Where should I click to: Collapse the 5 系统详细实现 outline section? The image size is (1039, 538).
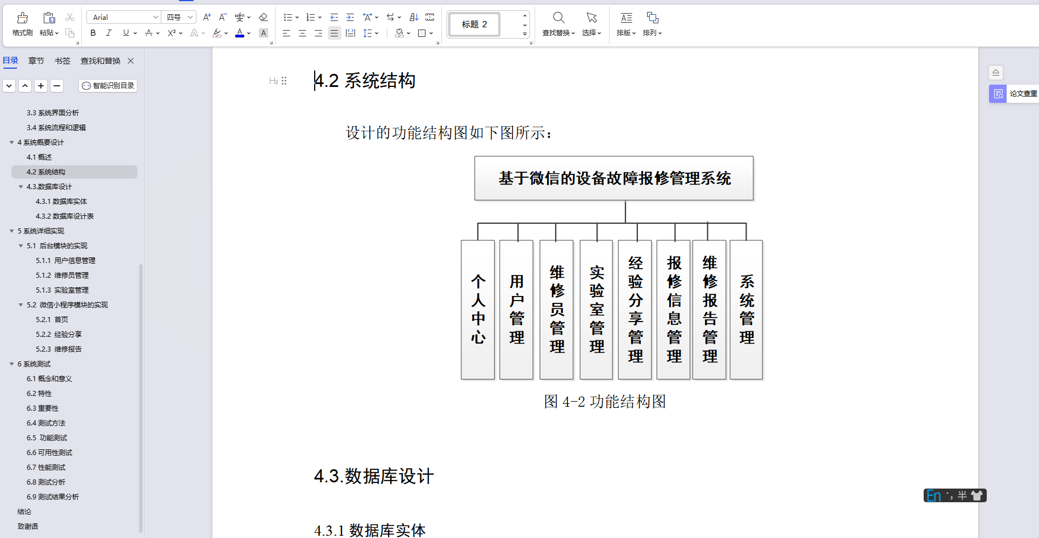coord(12,231)
